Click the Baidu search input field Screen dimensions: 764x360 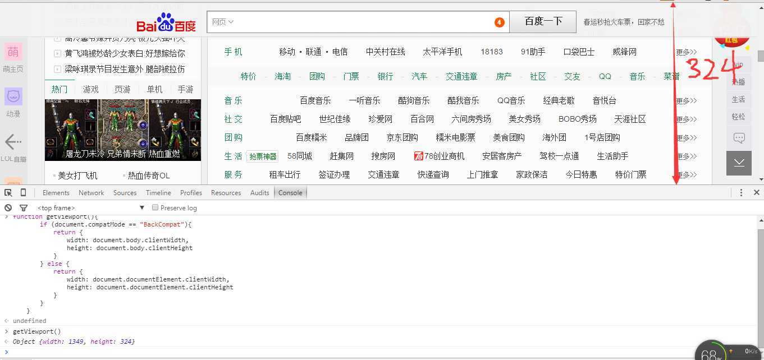[x=359, y=22]
